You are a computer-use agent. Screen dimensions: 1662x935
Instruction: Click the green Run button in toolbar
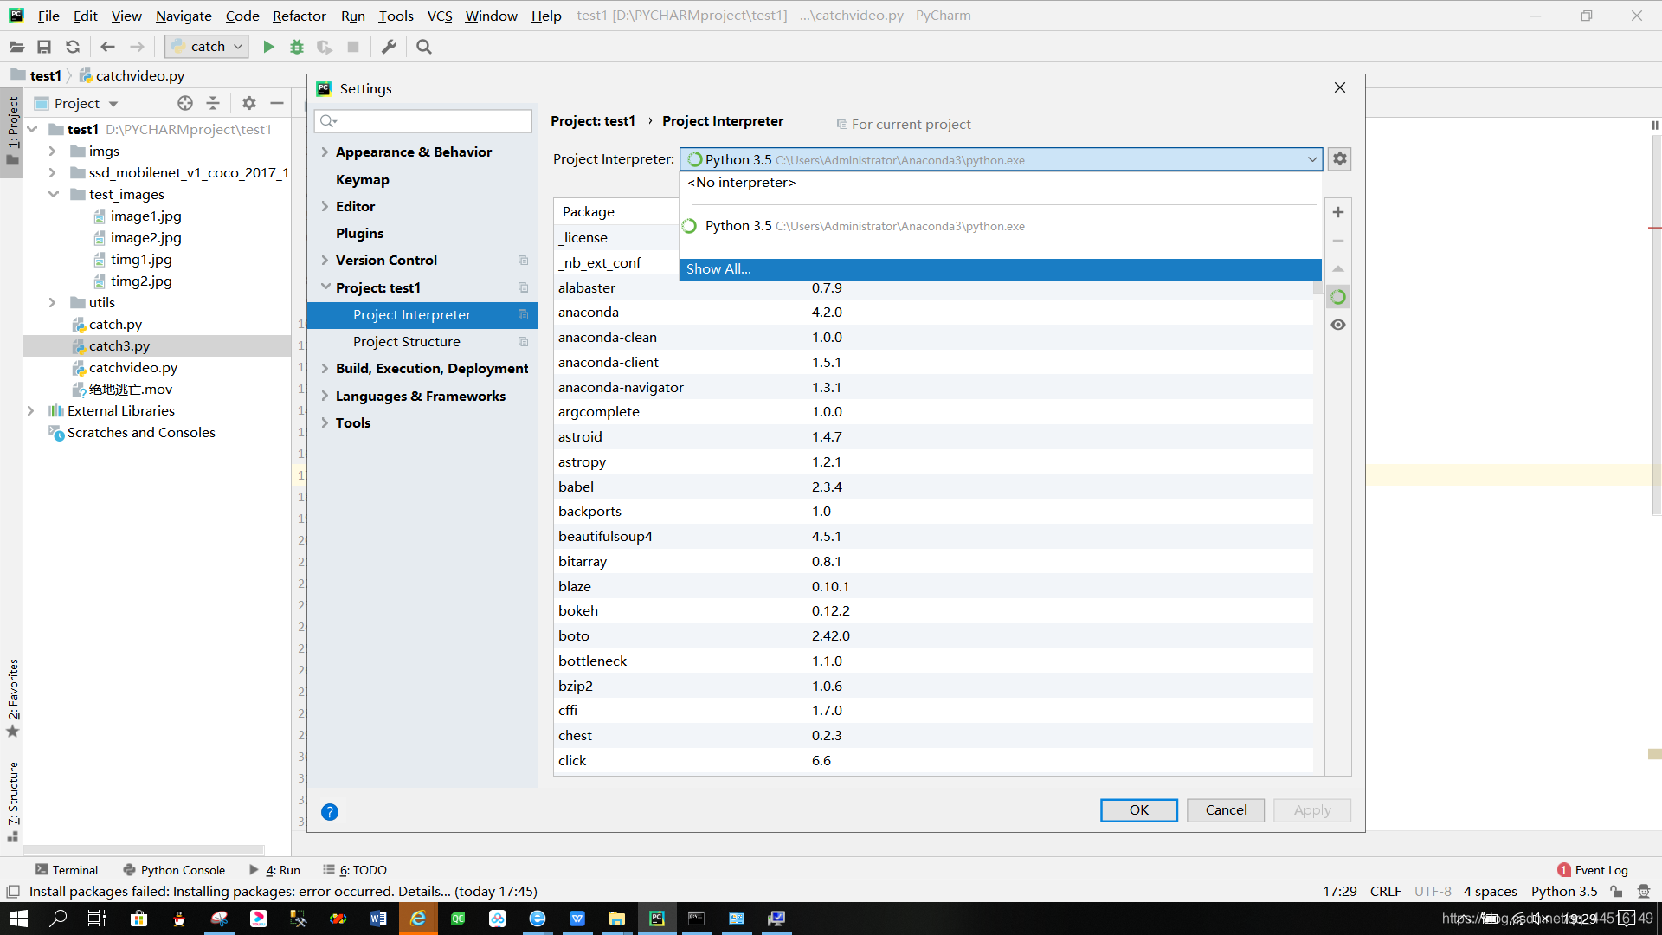coord(268,47)
